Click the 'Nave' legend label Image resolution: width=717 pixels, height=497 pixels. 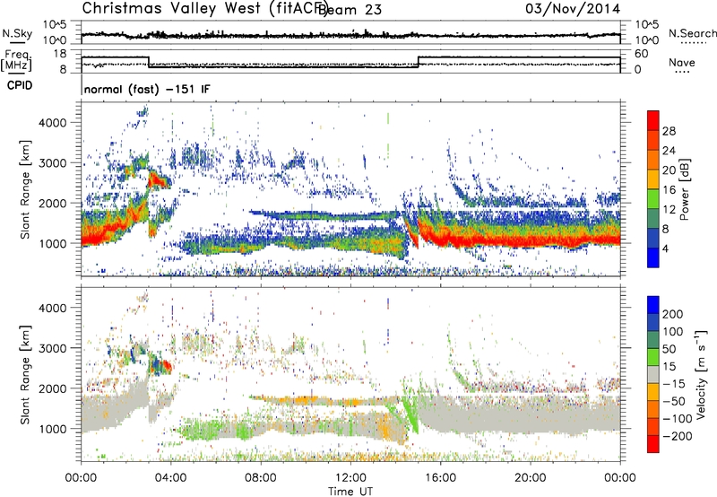pyautogui.click(x=681, y=63)
